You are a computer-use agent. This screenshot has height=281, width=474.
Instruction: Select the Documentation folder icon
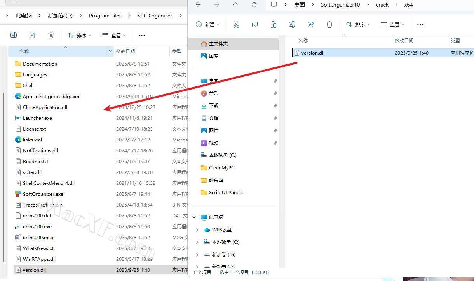18,64
